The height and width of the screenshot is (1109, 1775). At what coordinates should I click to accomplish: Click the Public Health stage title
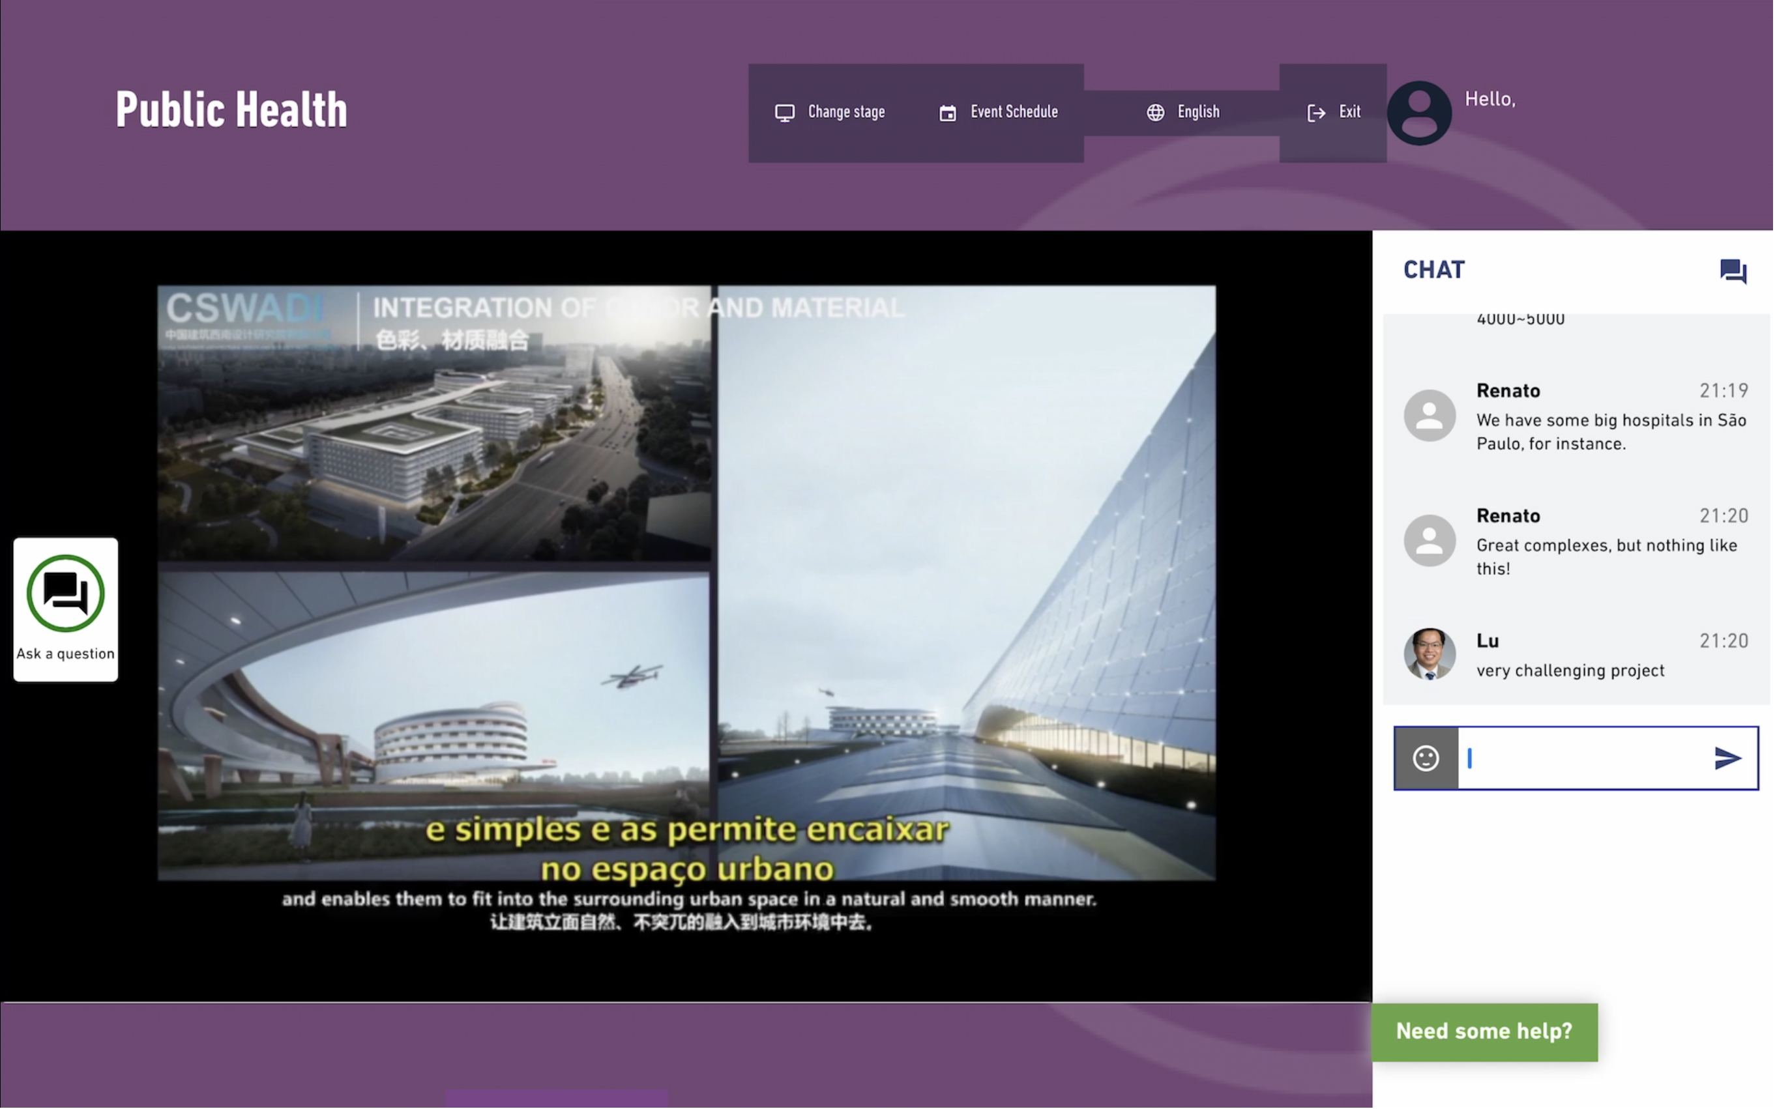point(231,110)
